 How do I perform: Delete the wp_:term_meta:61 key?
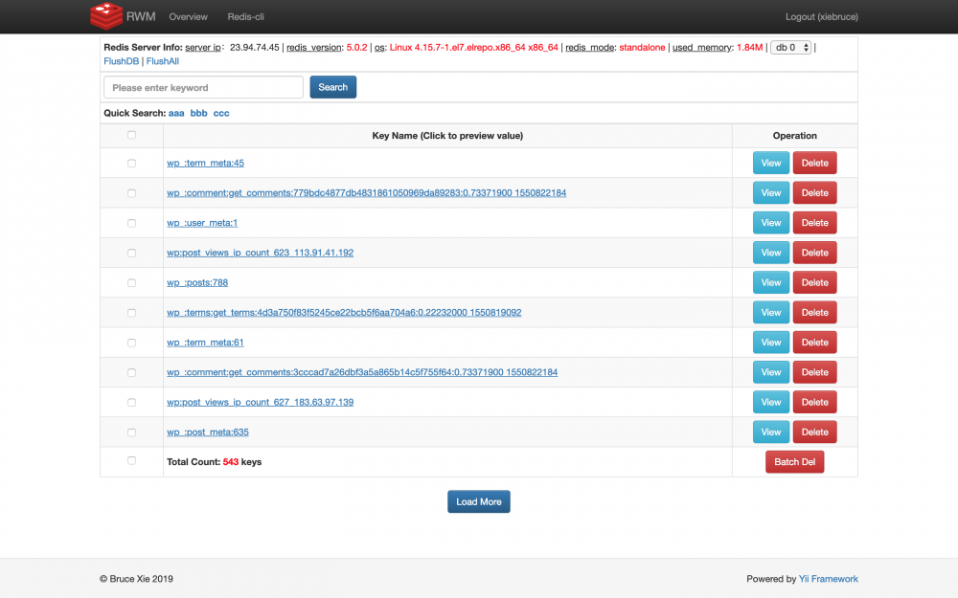[x=815, y=343]
